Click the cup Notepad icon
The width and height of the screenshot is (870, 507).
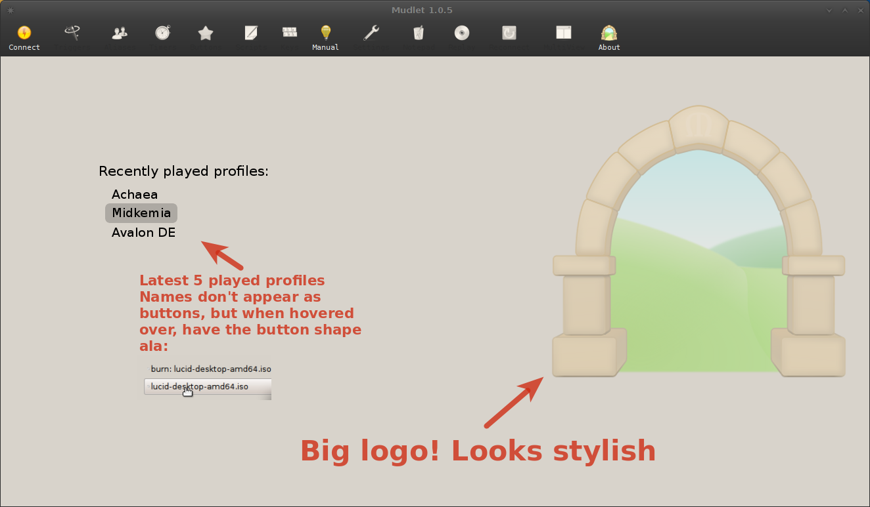click(418, 33)
